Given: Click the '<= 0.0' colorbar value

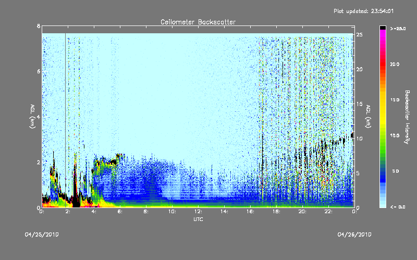Looking at the screenshot, I should (x=398, y=207).
